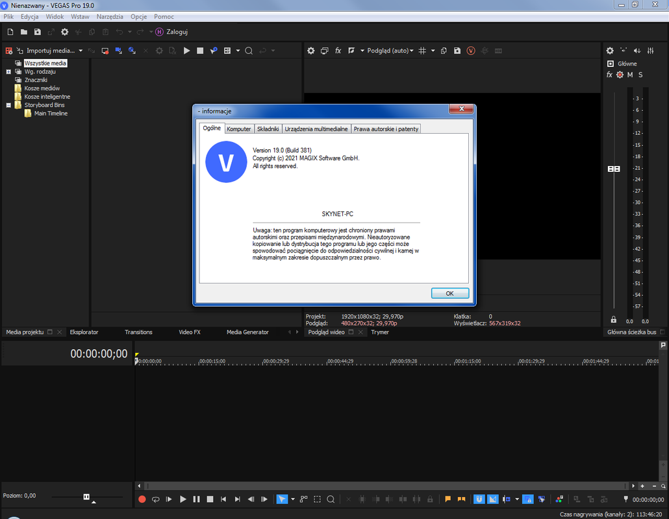Click the Importuj media button
Image resolution: width=669 pixels, height=519 pixels.
pyautogui.click(x=51, y=51)
